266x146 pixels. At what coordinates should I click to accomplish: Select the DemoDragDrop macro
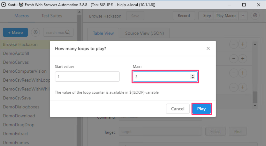pos(19,125)
